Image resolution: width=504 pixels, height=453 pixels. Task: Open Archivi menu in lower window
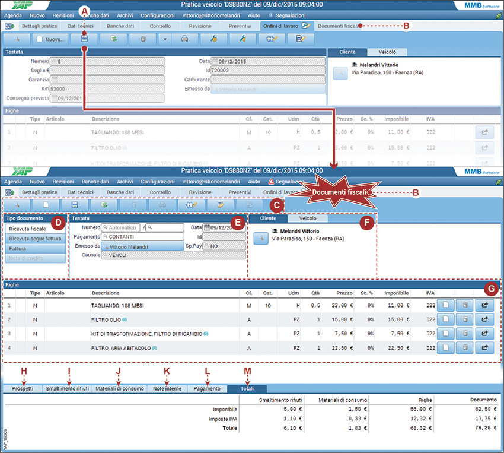click(x=125, y=182)
